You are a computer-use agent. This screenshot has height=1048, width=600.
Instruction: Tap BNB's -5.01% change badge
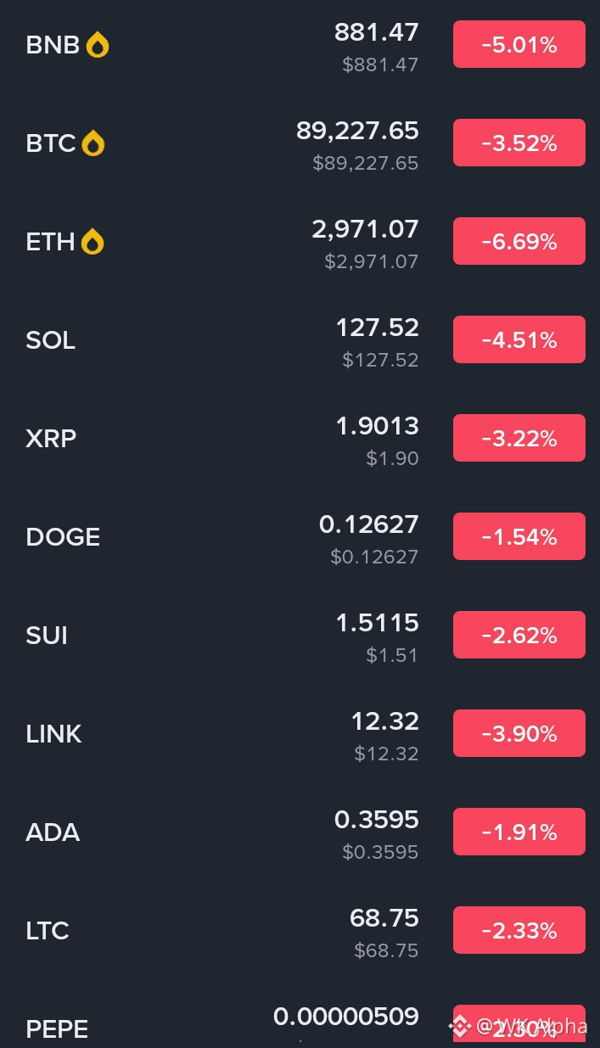(x=519, y=44)
